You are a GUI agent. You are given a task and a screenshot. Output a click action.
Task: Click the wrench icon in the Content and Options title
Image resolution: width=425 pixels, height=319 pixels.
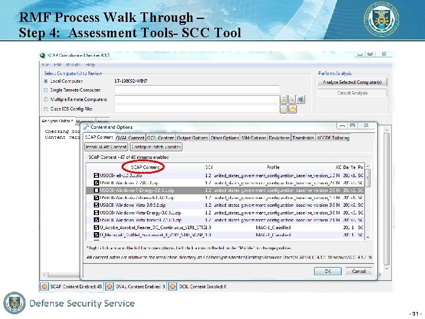coord(86,127)
